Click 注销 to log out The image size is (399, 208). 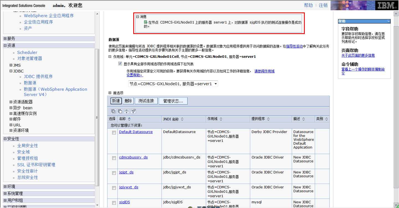pos(323,5)
